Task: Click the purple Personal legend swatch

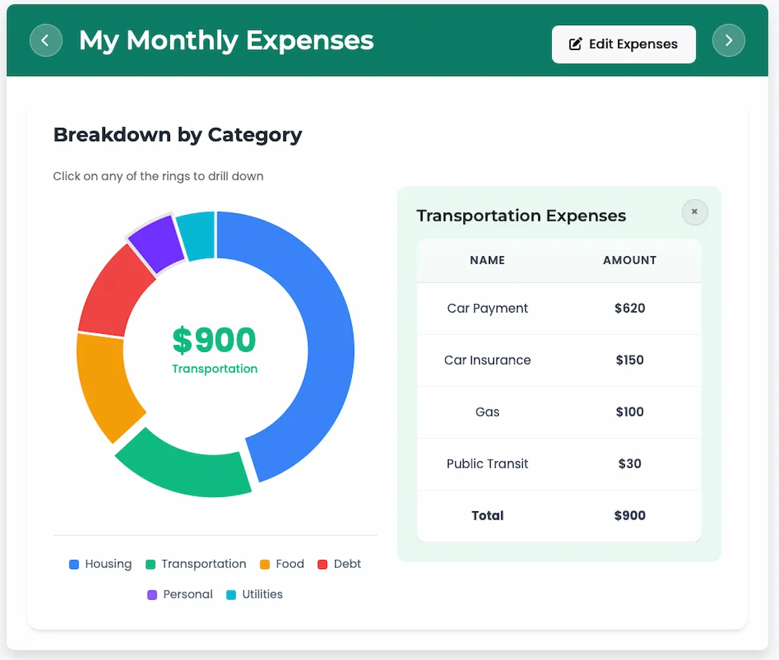Action: [x=151, y=594]
